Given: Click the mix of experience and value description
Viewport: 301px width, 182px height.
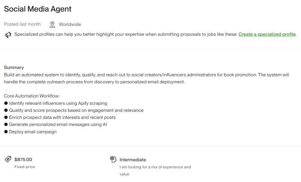Looking at the screenshot, I should click(155, 170).
